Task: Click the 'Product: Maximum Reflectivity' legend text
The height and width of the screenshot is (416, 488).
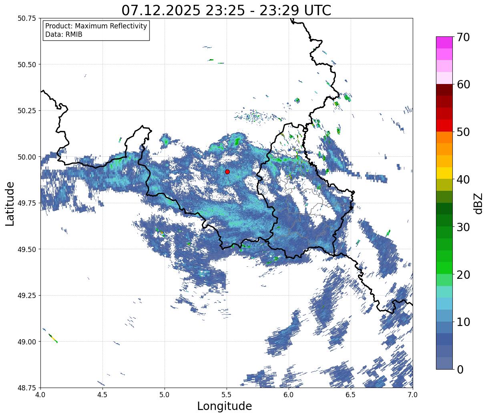Action: pyautogui.click(x=96, y=26)
